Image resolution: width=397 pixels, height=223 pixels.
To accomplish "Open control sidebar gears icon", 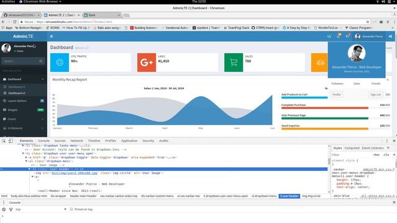I will [x=390, y=37].
